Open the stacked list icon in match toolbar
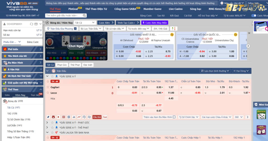Viewport: 268px width, 141px height. click(69, 117)
